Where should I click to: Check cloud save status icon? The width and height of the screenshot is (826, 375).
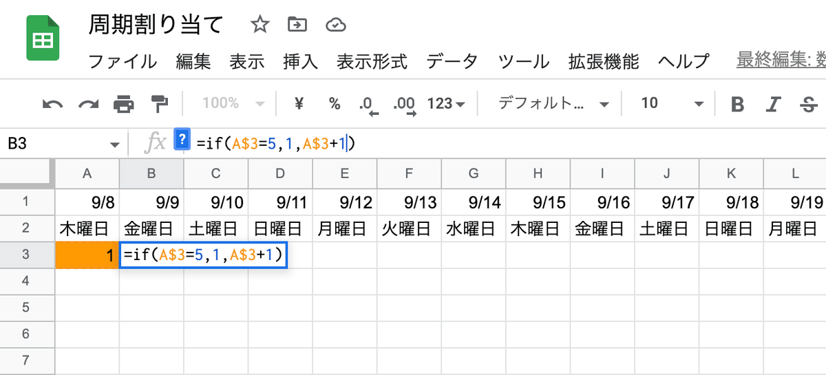point(335,25)
